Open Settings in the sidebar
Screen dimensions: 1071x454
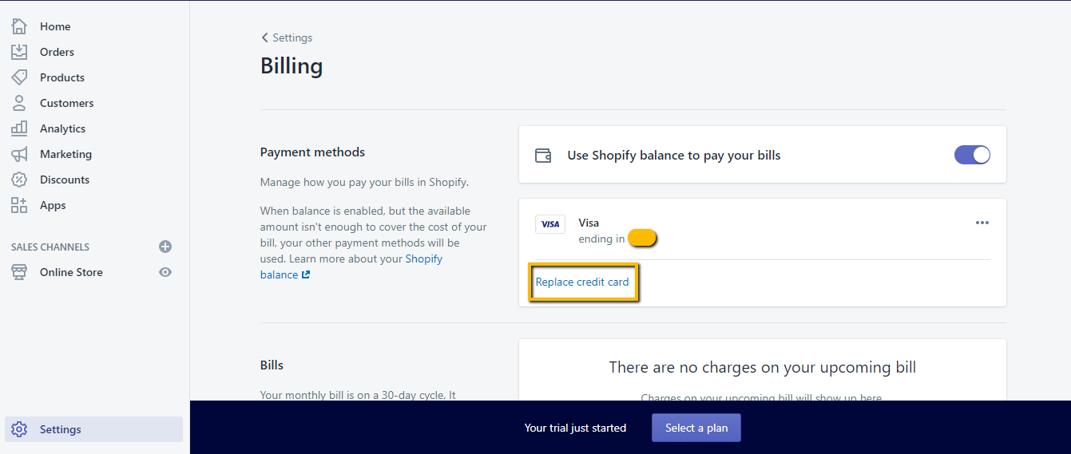coord(61,429)
